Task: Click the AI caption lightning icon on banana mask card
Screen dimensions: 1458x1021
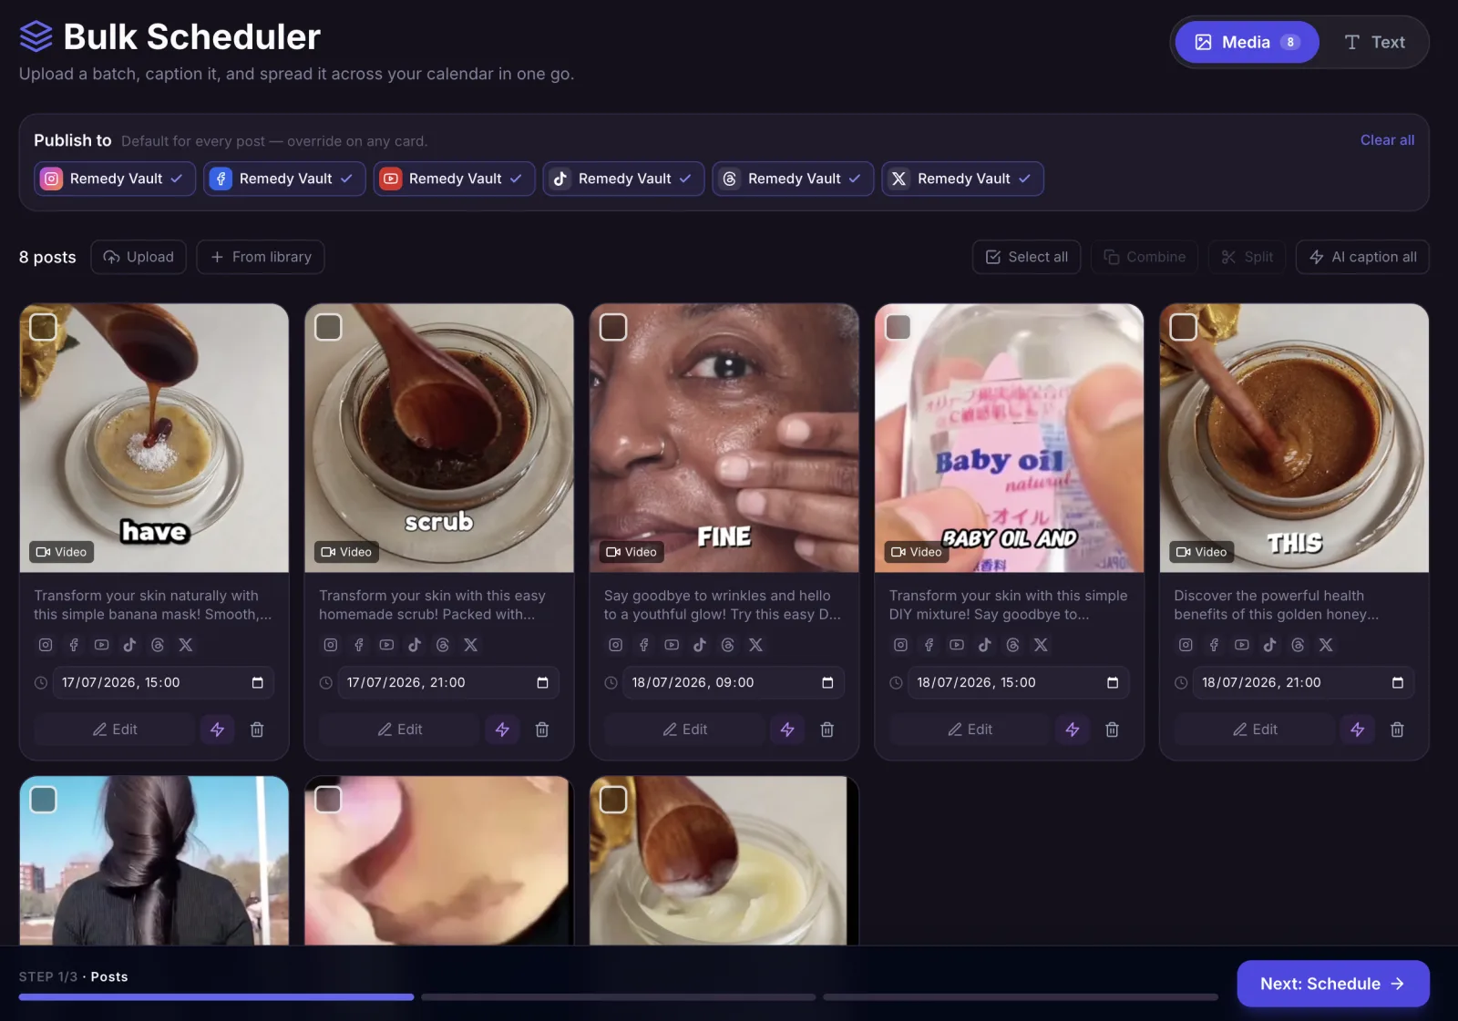Action: point(217,730)
